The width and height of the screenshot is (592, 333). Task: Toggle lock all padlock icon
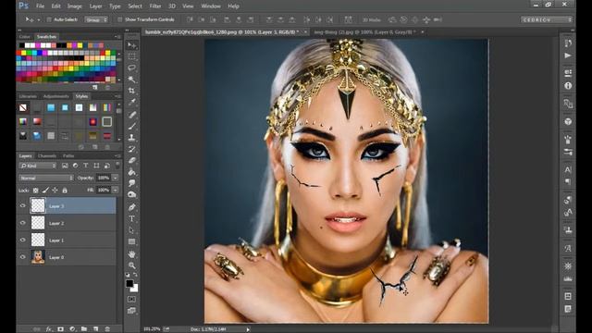click(65, 191)
